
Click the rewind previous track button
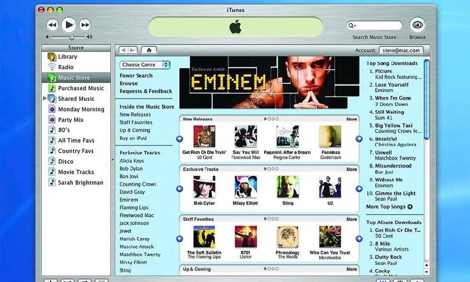point(53,25)
